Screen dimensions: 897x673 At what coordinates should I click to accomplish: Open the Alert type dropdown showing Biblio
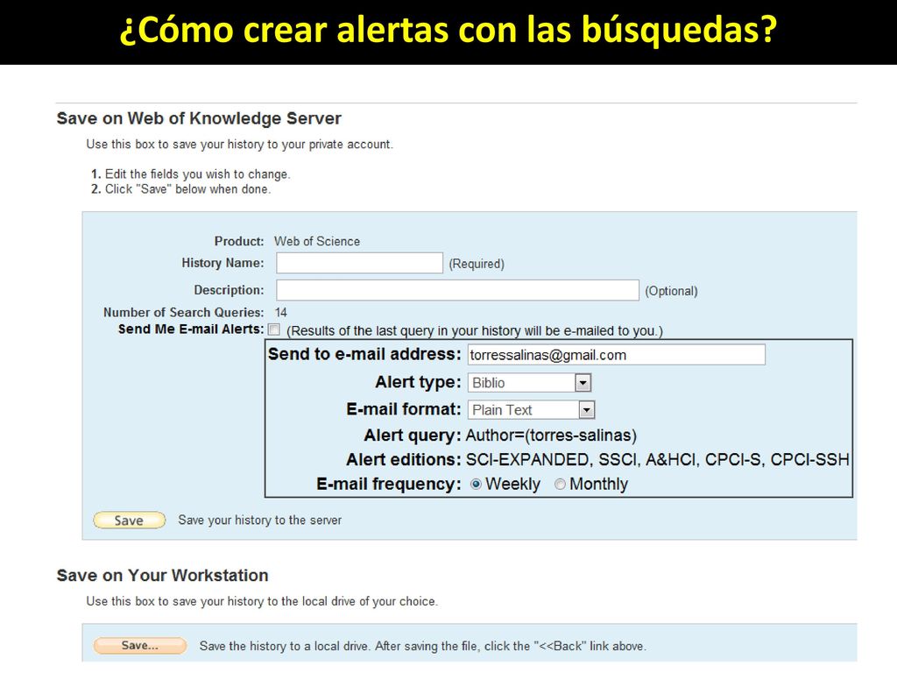(x=529, y=383)
